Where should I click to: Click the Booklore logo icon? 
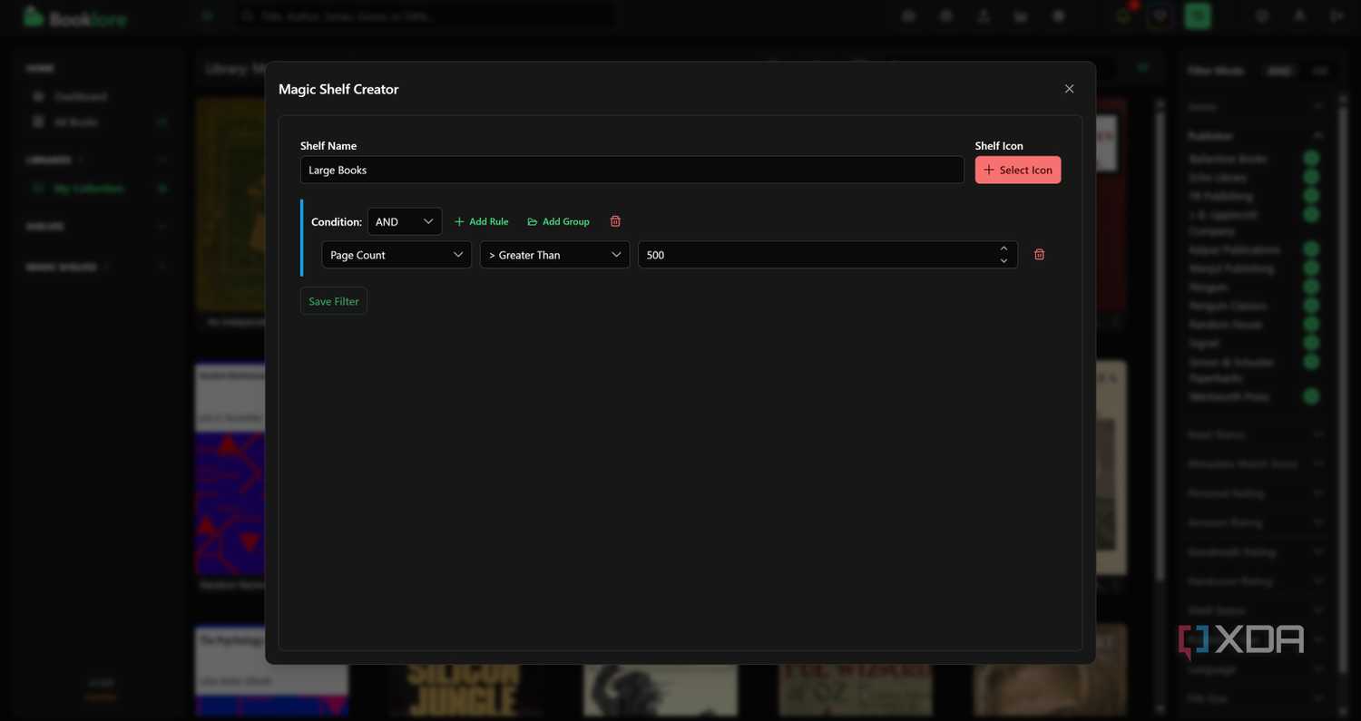point(34,16)
